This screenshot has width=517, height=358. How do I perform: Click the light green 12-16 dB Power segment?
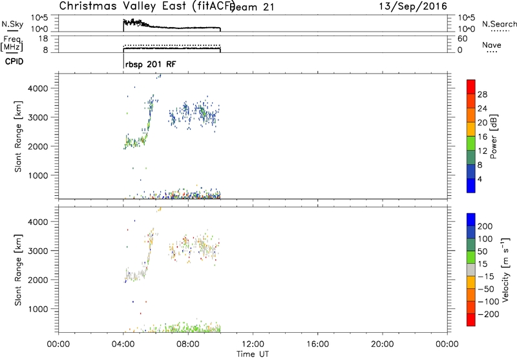tap(471, 143)
